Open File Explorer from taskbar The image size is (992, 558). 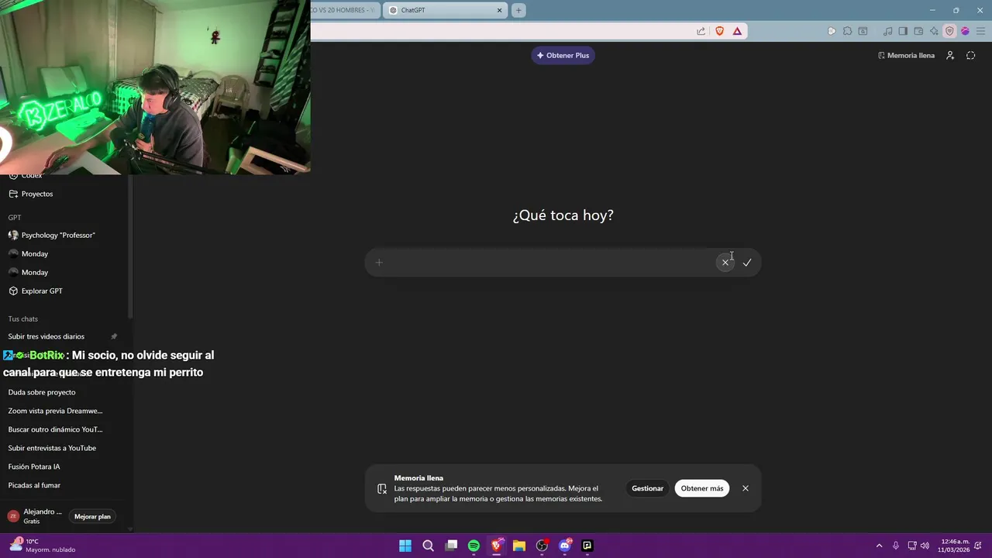[519, 546]
